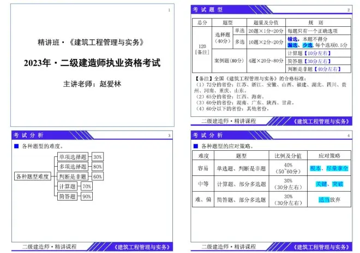Select the 单项选择题 node in the difficulty tree
The image size is (360, 253).
(x=73, y=157)
